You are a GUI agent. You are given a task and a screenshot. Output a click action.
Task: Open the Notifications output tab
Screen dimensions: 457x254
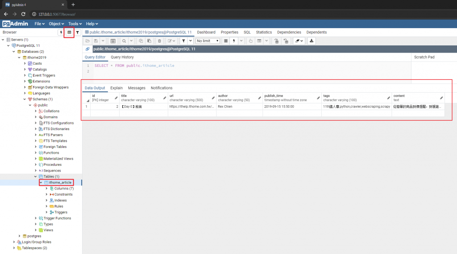click(162, 88)
